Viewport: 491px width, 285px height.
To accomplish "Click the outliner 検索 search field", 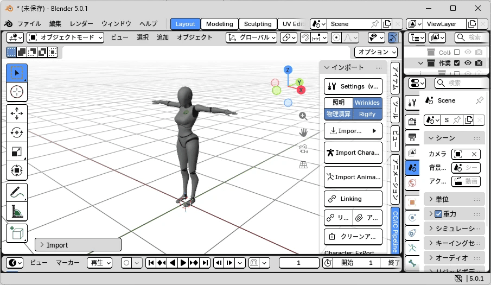I will pyautogui.click(x=471, y=37).
